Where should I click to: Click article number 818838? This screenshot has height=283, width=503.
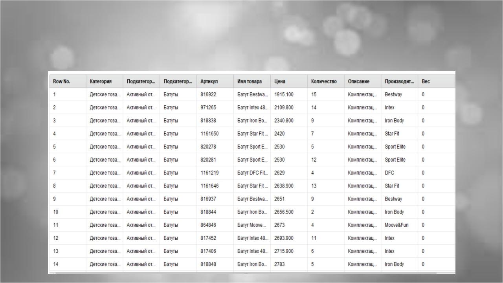tap(208, 121)
